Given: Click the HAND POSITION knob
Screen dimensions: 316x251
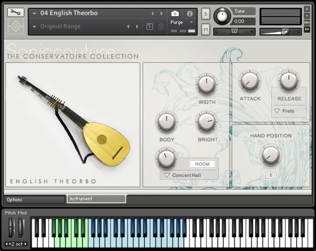Looking at the screenshot, I should click(x=271, y=155).
